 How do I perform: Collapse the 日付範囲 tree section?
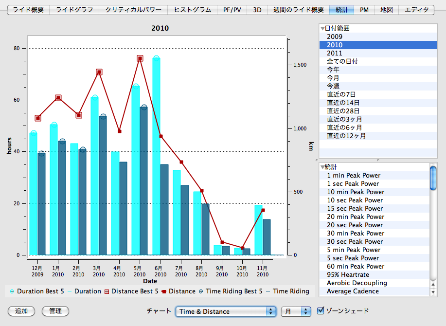[x=322, y=28]
